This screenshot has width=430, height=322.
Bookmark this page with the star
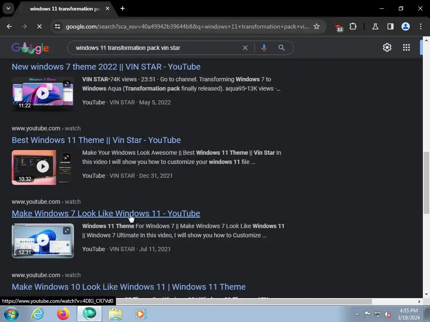[x=317, y=26]
